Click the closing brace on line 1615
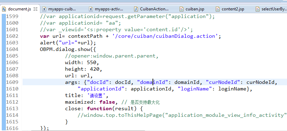This screenshot has width=287, height=131. [67, 122]
